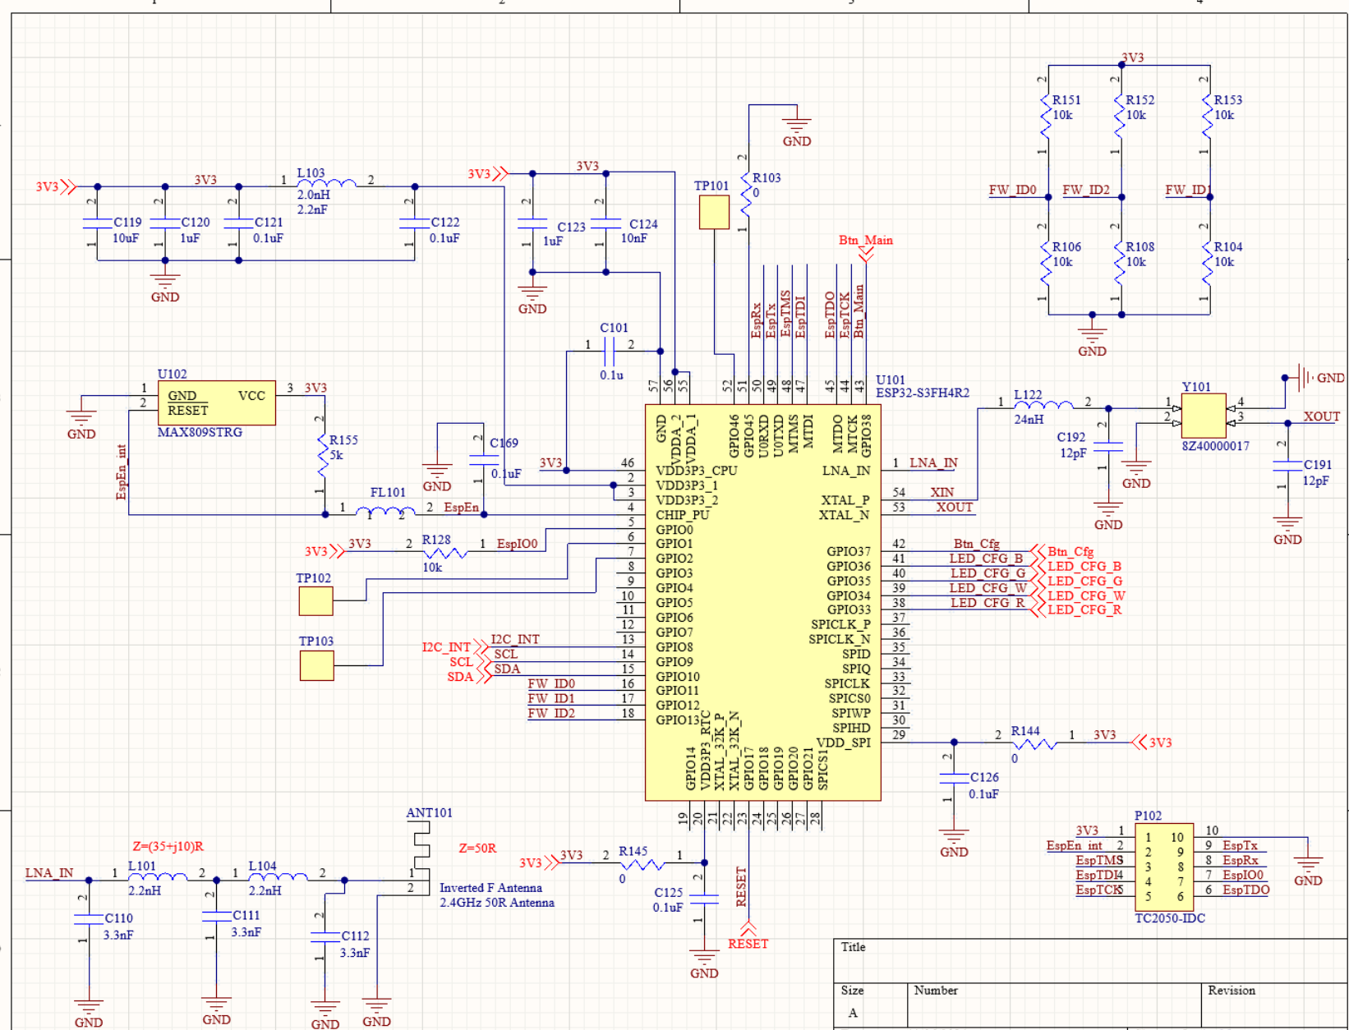The width and height of the screenshot is (1349, 1030).
Task: Click capacitor C121 symbol
Action: 238,223
